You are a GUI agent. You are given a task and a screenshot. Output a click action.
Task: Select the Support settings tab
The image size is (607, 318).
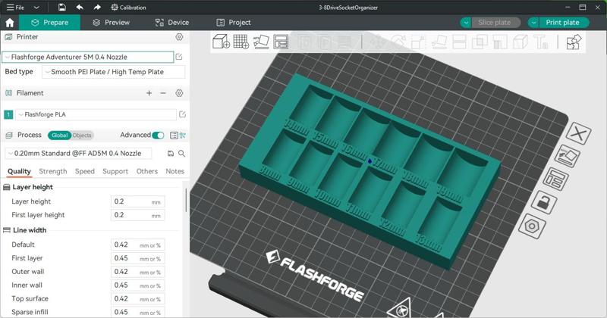coord(115,171)
